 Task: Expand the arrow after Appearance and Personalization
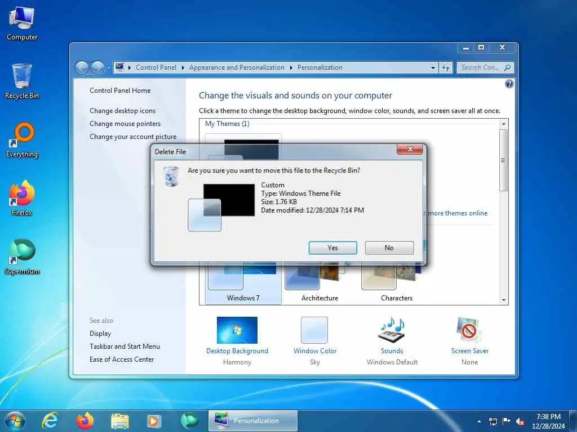(x=291, y=67)
